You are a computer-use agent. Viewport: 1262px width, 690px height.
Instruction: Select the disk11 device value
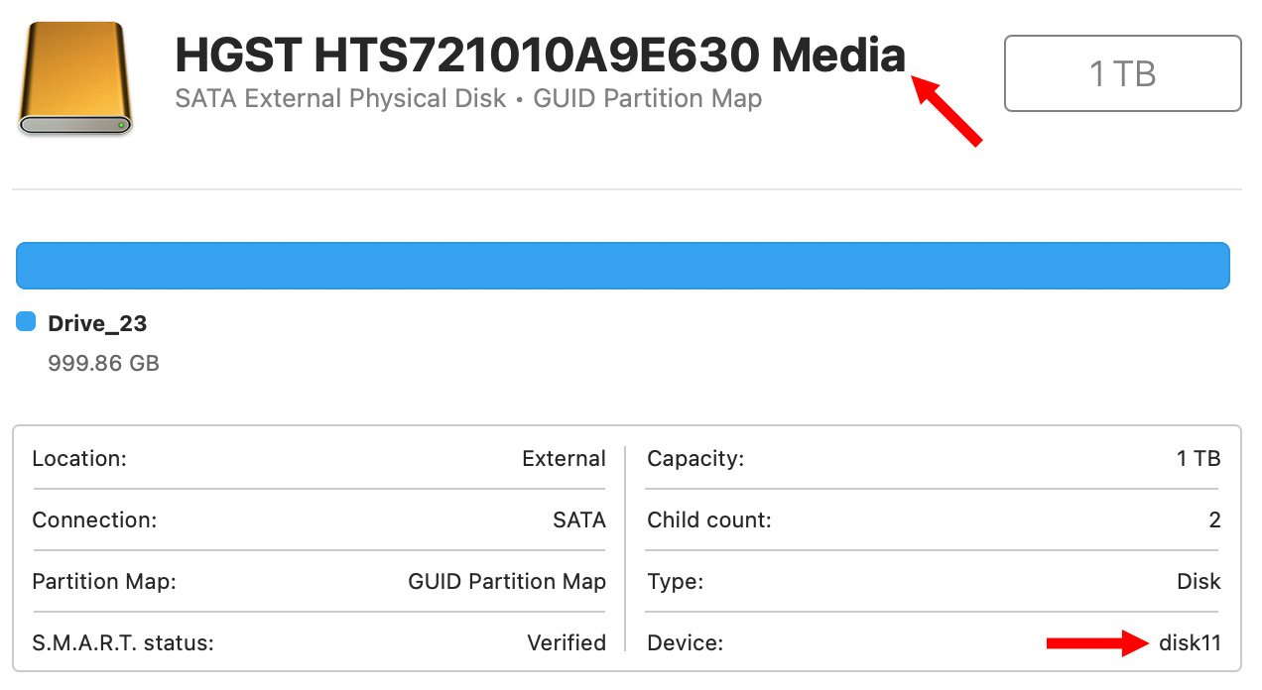(1190, 643)
